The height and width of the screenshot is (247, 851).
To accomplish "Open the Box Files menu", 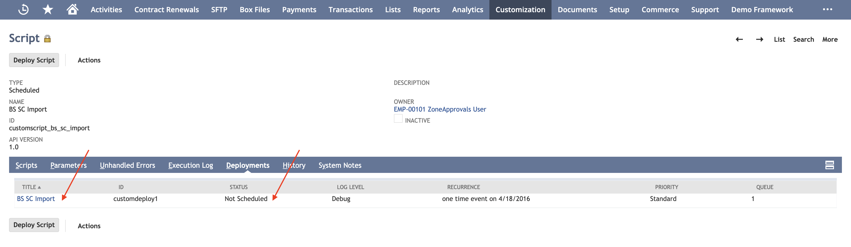I will (255, 10).
